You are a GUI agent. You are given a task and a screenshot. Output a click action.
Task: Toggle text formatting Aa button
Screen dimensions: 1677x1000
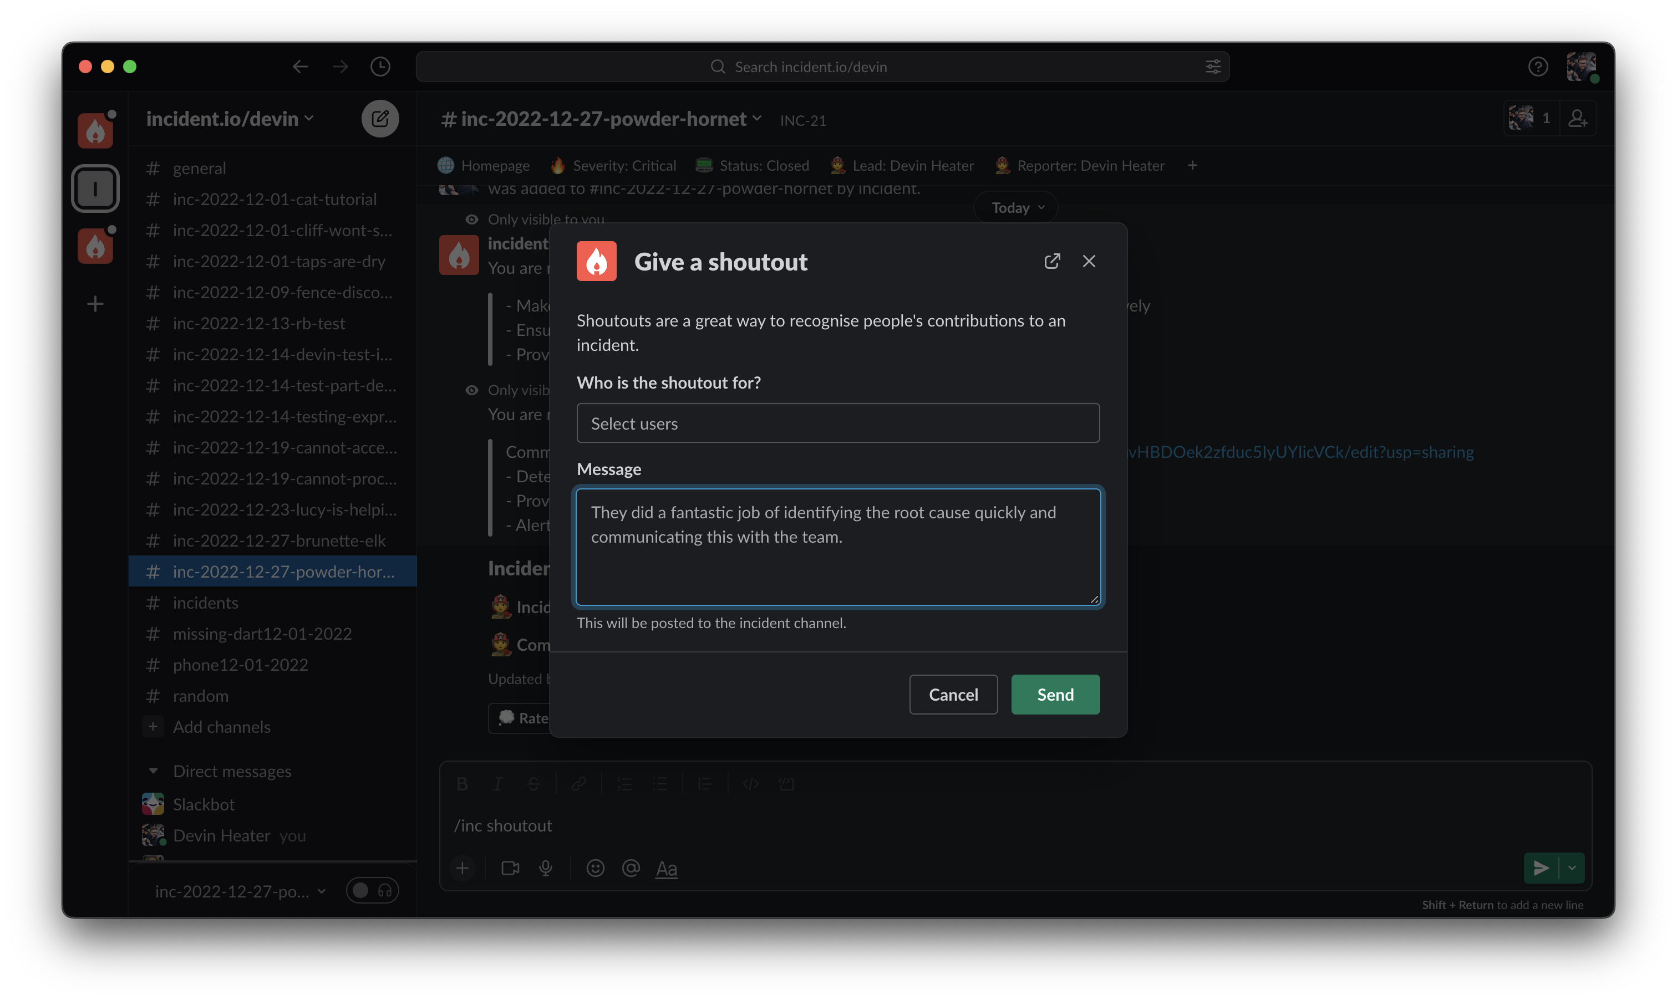pos(666,868)
